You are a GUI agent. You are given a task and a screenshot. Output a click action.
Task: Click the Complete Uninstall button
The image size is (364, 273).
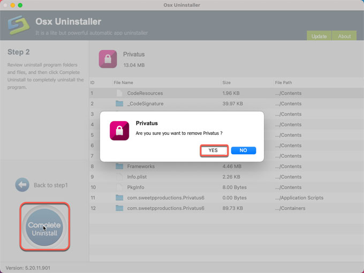click(44, 227)
